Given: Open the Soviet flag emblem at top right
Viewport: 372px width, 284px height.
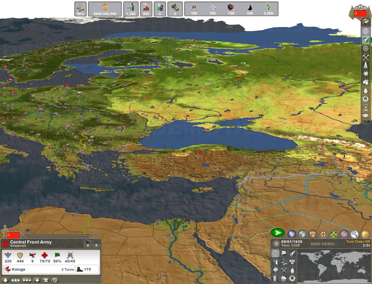Looking at the screenshot, I should (x=360, y=13).
